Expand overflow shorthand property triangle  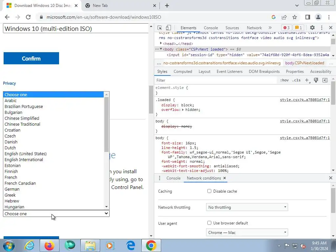[183, 110]
